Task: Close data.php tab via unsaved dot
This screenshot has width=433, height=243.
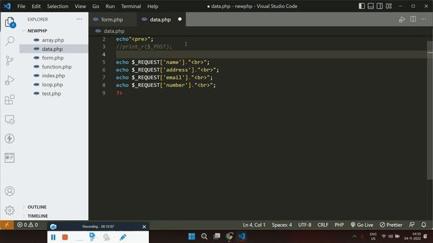Action: (x=180, y=20)
